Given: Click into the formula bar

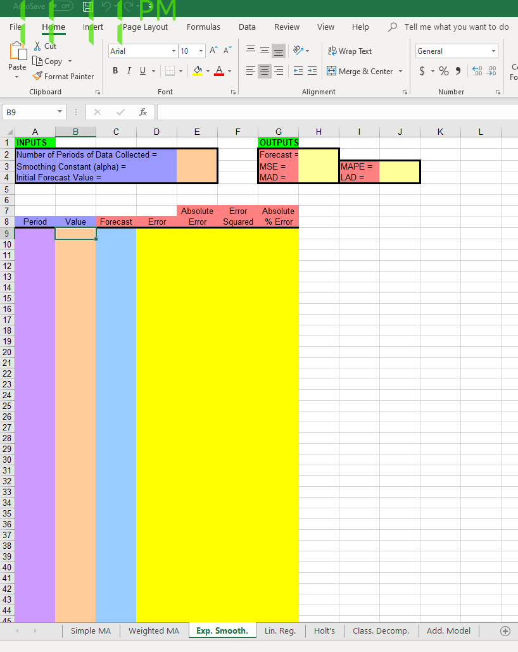Looking at the screenshot, I should (x=338, y=112).
